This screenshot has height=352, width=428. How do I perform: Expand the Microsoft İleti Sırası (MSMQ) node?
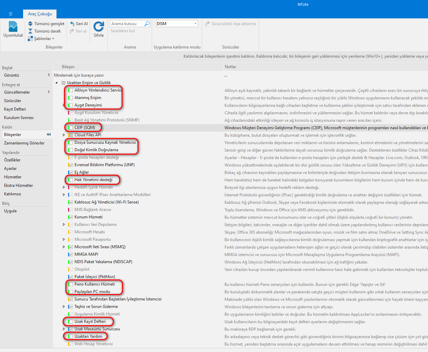click(x=64, y=247)
